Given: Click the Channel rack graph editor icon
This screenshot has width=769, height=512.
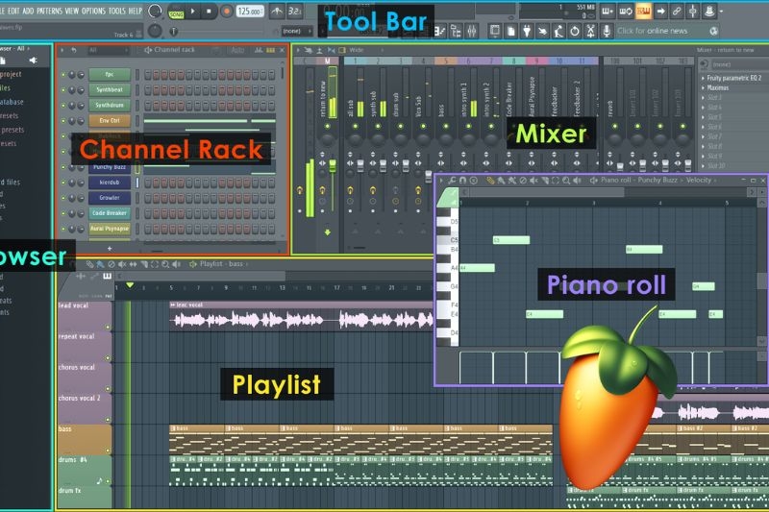Looking at the screenshot, I should [x=259, y=50].
